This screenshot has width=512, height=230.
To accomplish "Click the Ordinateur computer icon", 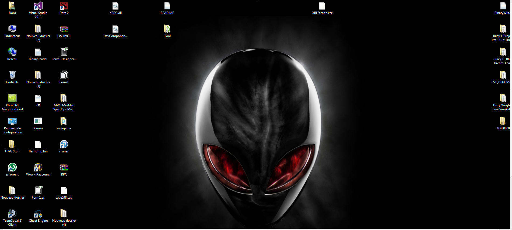I will (12, 29).
